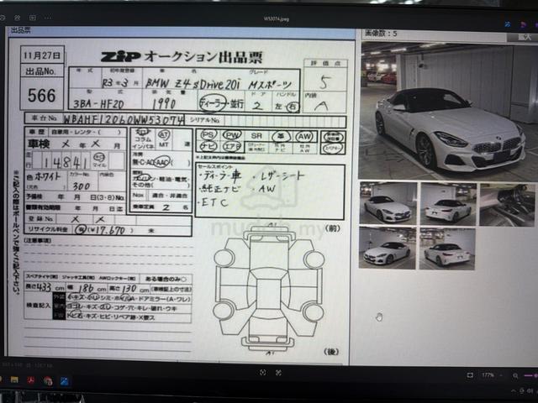Click the handwritten mileage 14841

(x=66, y=163)
